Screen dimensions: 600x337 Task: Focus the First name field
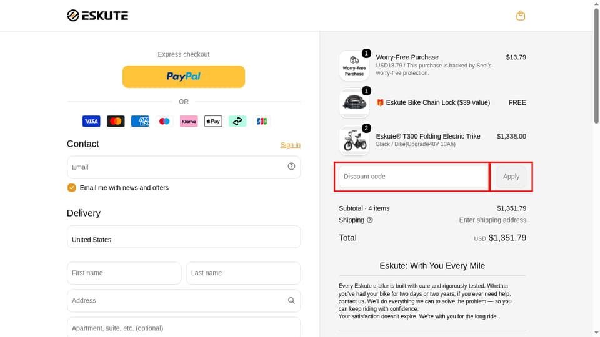[124, 273]
